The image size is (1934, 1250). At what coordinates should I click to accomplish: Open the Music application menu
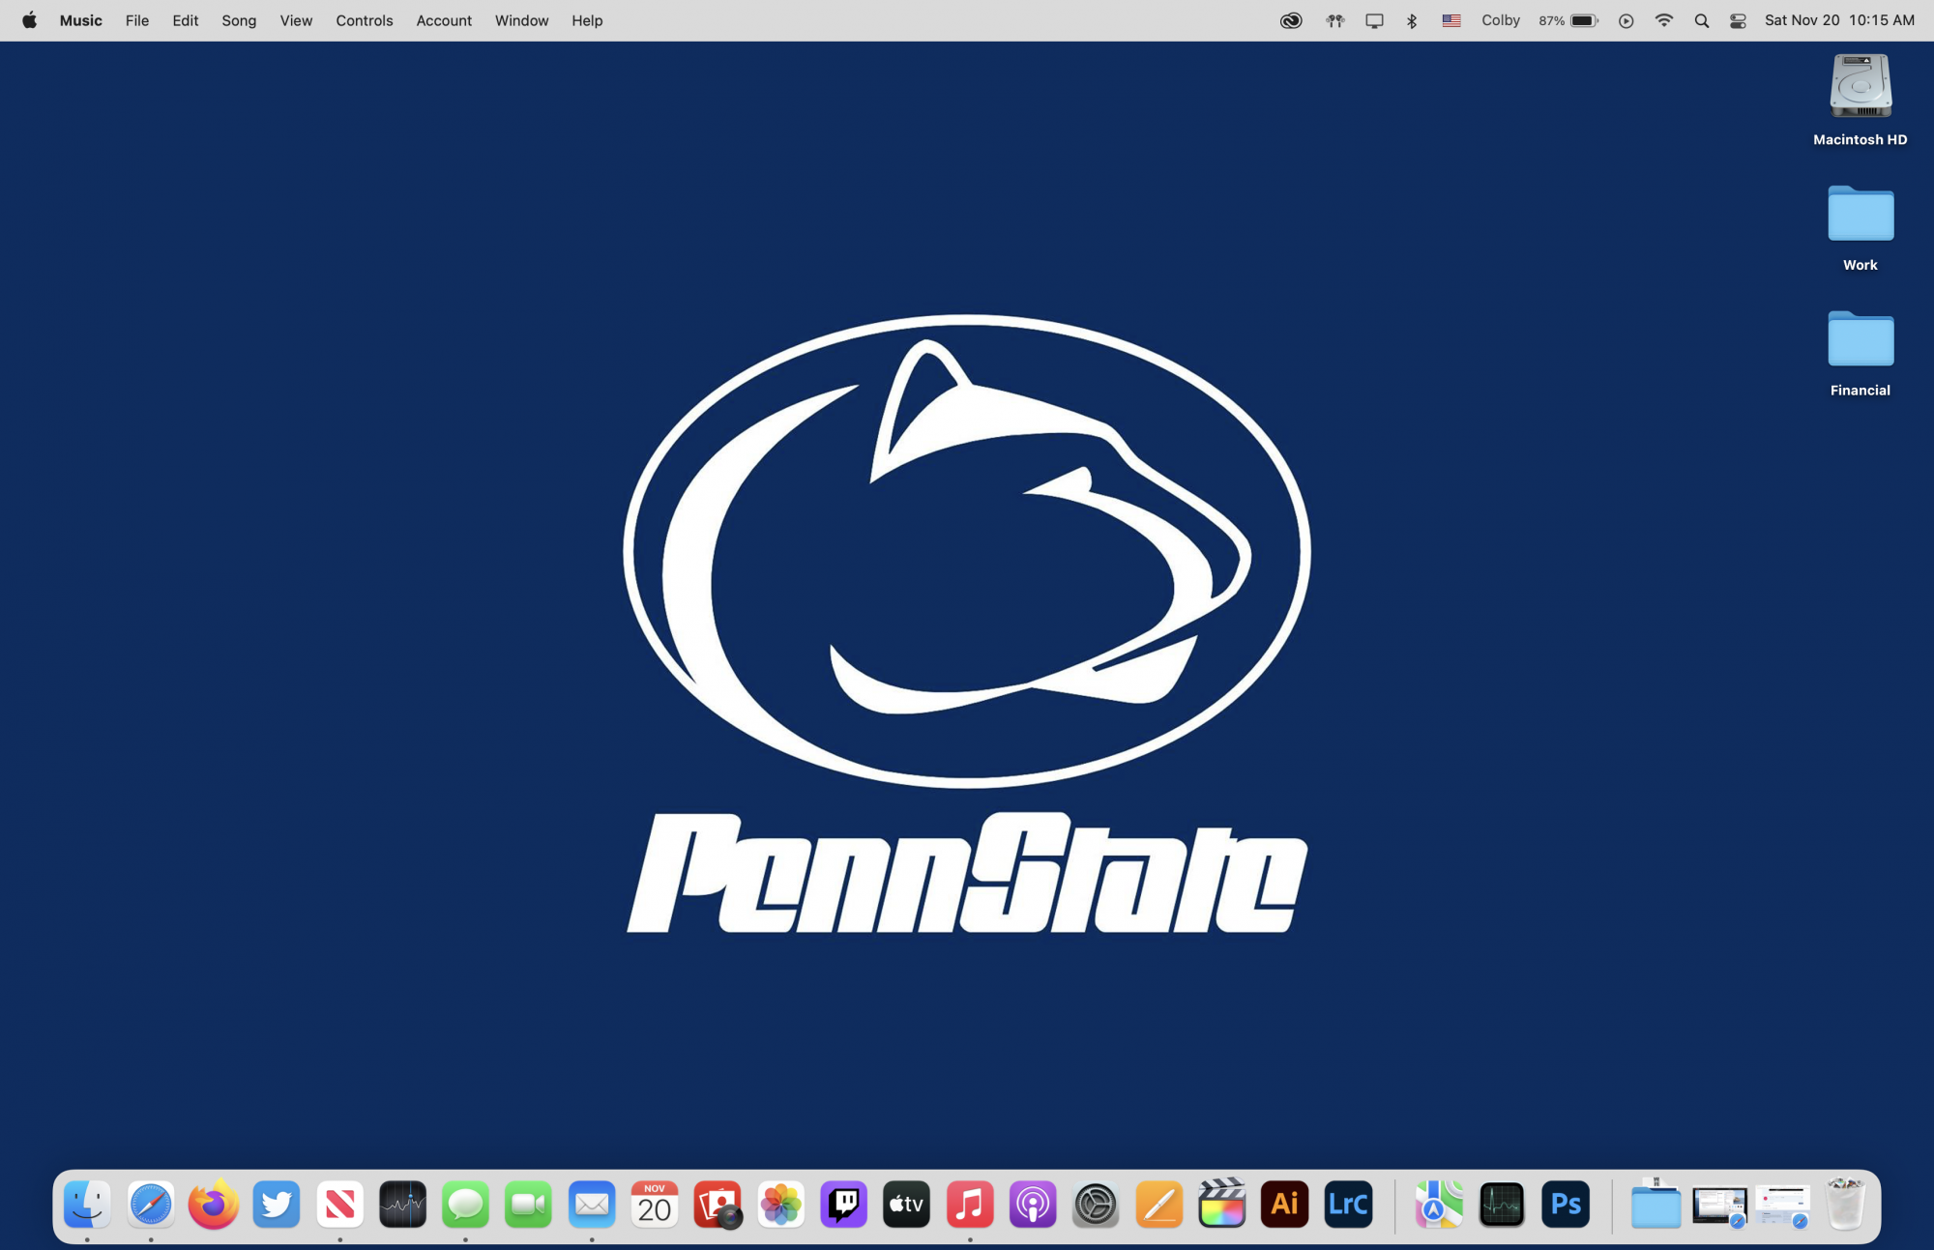point(80,20)
